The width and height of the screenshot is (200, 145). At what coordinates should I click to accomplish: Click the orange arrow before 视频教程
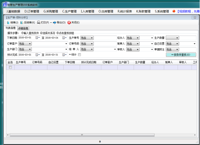click(x=174, y=11)
